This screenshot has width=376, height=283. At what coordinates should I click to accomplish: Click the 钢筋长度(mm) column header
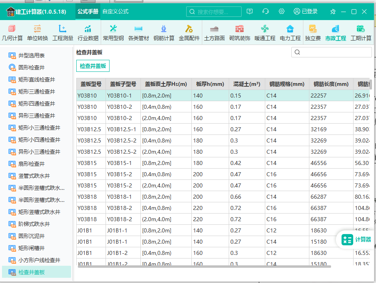click(331, 84)
